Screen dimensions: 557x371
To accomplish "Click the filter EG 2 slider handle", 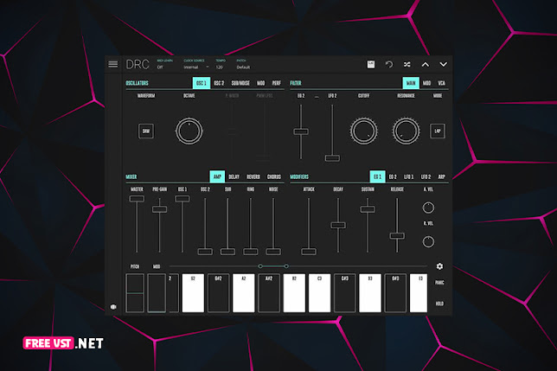I will (301, 131).
